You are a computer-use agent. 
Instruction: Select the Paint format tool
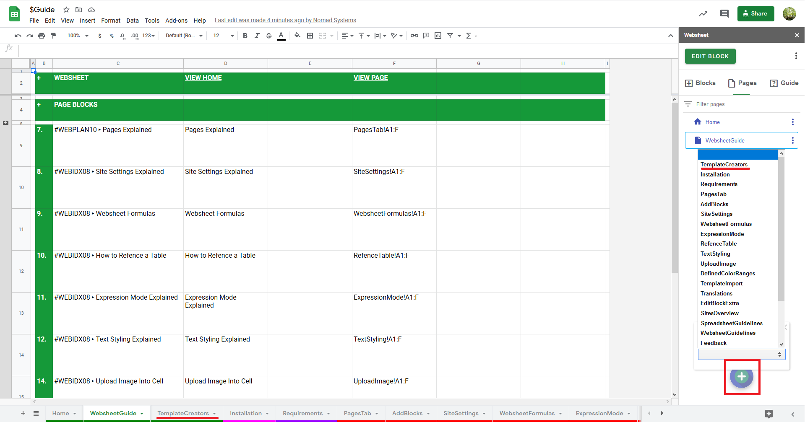point(54,36)
